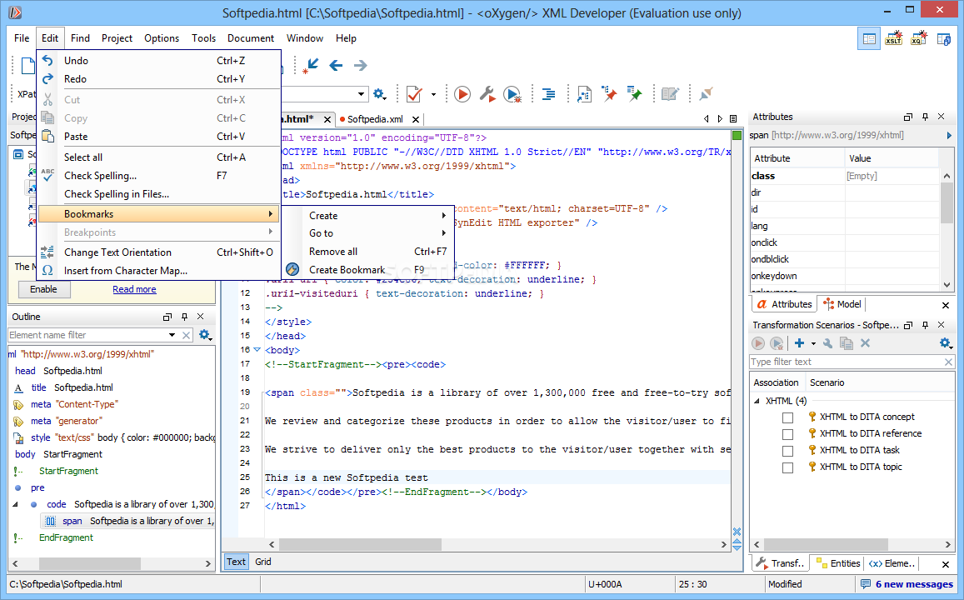
Task: Click the red Apply Transformation play icon
Action: click(462, 94)
